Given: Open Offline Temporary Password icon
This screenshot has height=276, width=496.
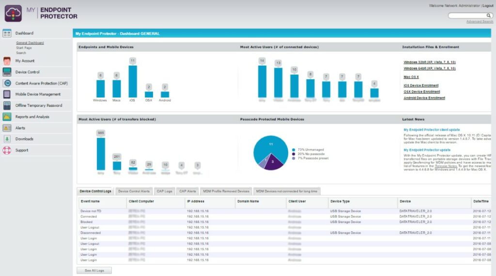Looking at the screenshot, I should click(x=7, y=105).
